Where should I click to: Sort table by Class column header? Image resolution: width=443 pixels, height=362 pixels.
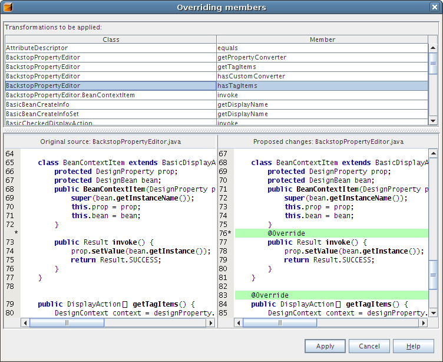(111, 40)
